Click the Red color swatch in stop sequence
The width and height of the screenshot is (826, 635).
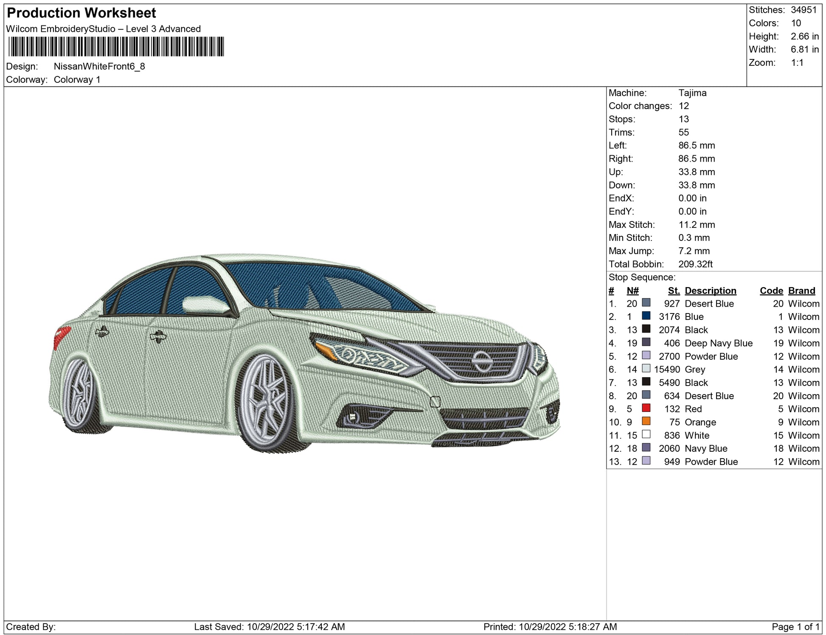646,408
